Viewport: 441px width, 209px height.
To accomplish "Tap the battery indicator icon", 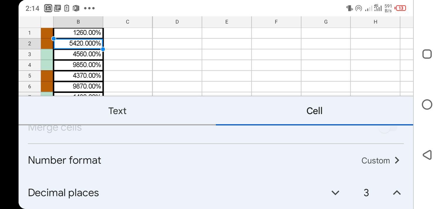I will click(x=400, y=8).
